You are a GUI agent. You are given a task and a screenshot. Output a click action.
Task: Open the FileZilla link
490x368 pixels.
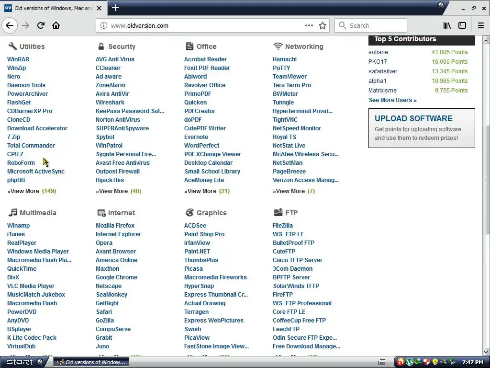pyautogui.click(x=282, y=225)
